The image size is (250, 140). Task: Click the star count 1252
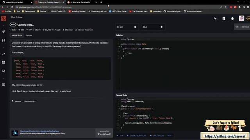coord(13,30)
